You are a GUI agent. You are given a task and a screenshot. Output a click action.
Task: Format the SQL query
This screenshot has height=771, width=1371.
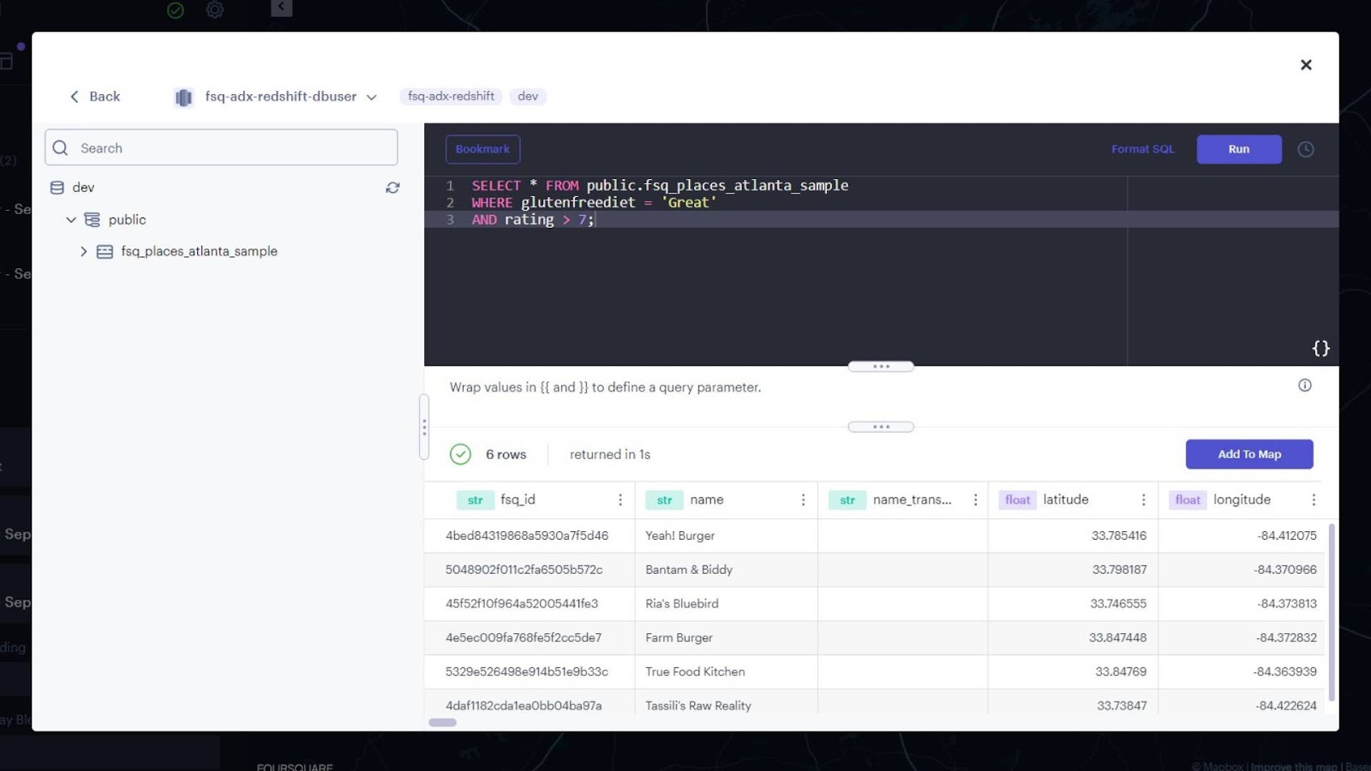[x=1142, y=149]
